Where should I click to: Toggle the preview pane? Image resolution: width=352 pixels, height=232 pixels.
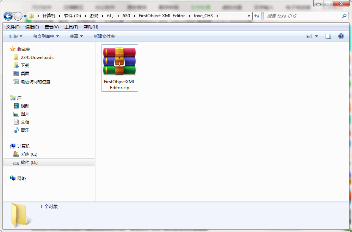(x=328, y=36)
